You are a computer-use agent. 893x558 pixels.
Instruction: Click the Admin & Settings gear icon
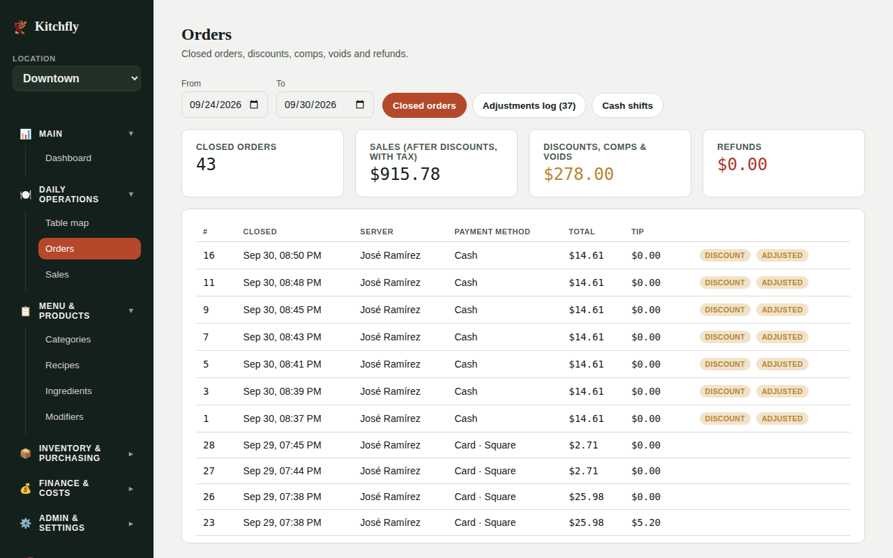(x=26, y=523)
